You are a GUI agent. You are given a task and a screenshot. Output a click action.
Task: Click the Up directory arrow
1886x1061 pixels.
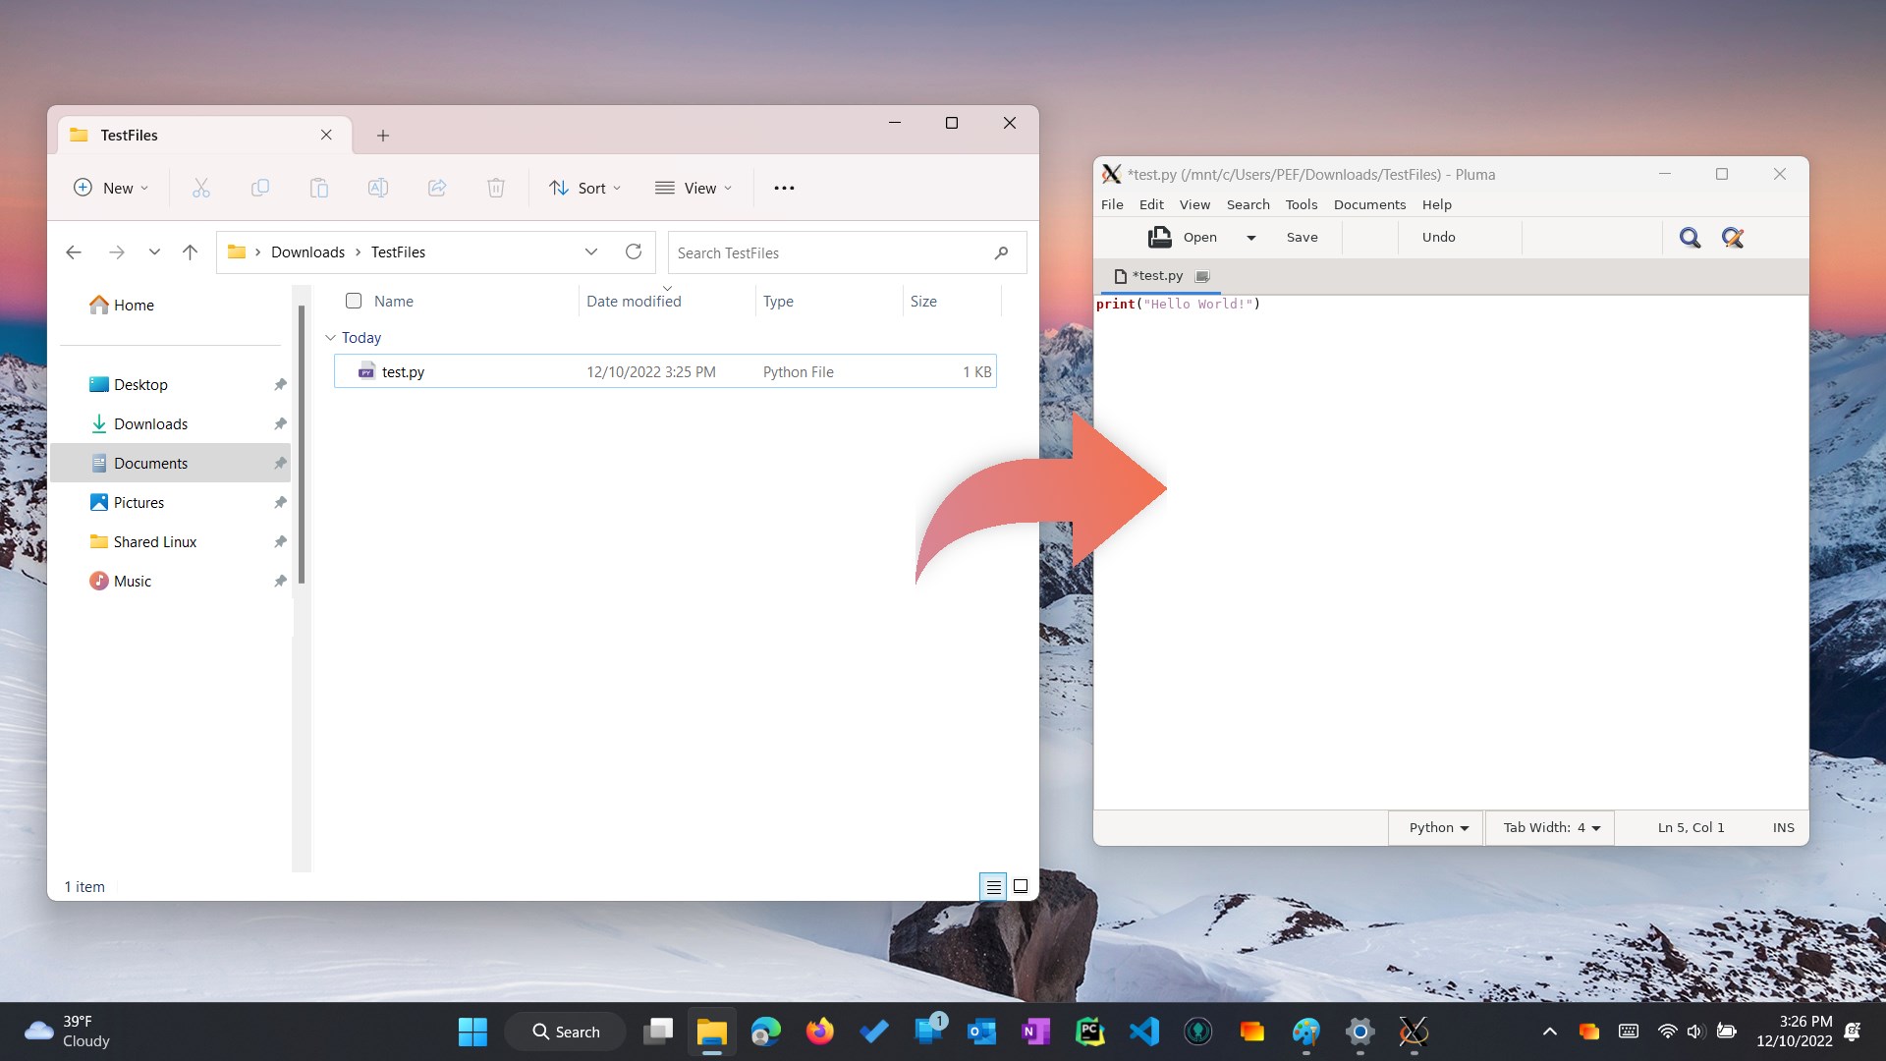190,252
